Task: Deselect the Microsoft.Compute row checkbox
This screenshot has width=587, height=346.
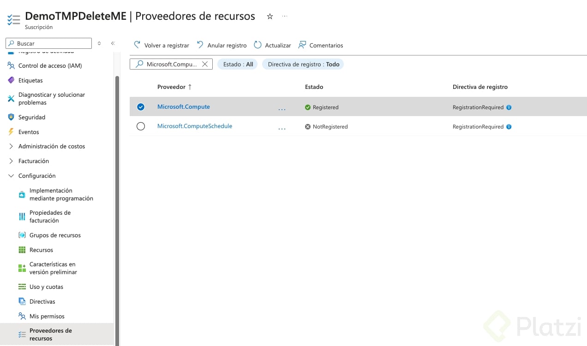Action: click(x=141, y=107)
